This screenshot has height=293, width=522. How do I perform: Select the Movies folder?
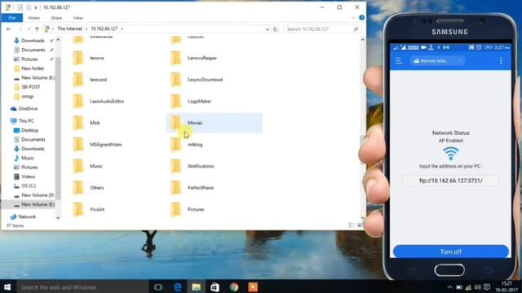click(214, 123)
